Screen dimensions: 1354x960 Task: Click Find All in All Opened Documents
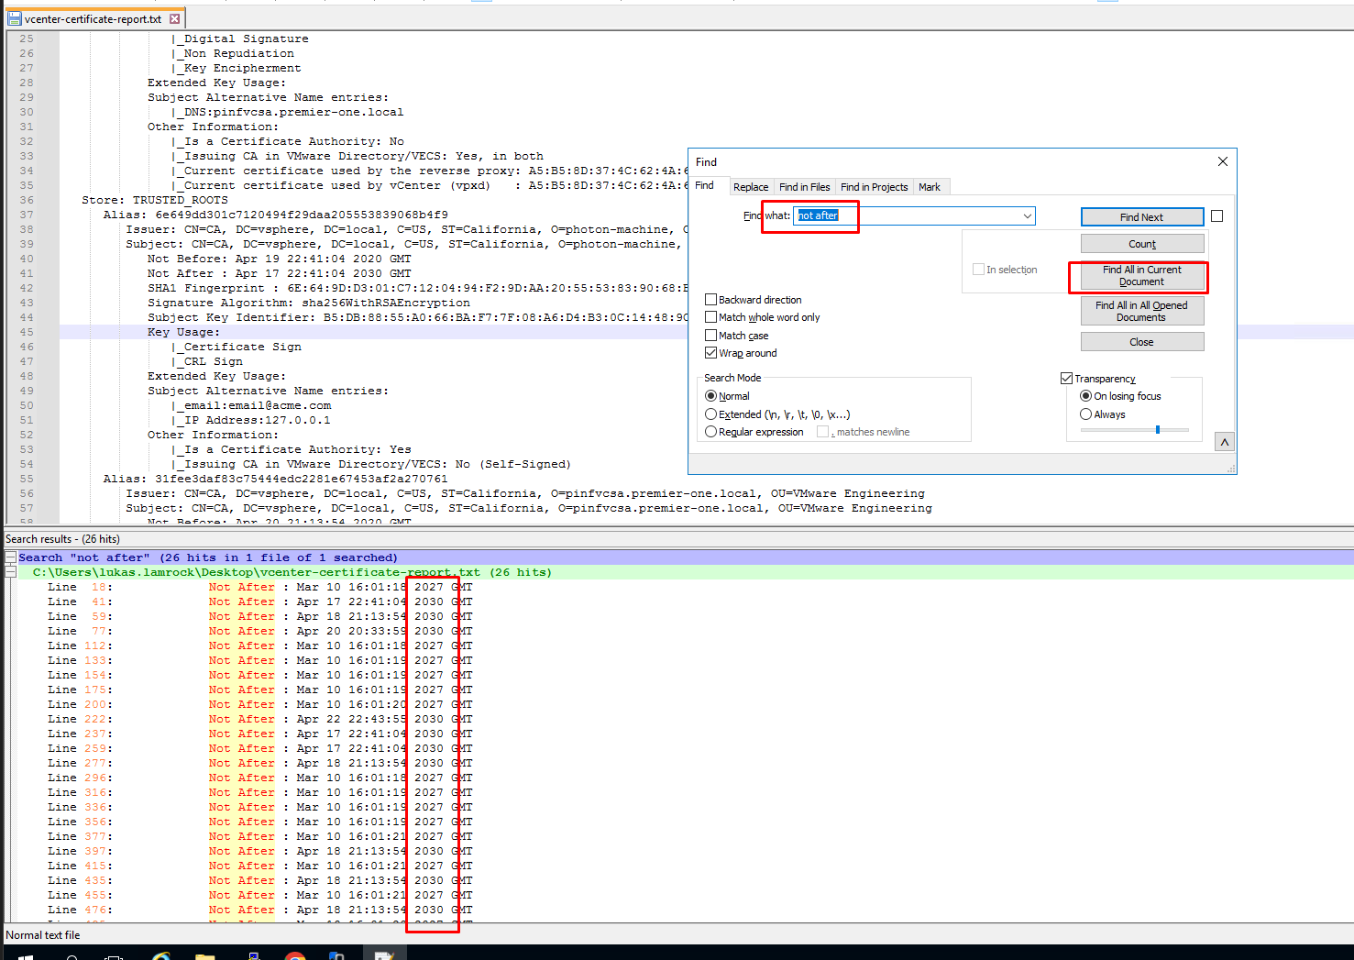[x=1142, y=312]
